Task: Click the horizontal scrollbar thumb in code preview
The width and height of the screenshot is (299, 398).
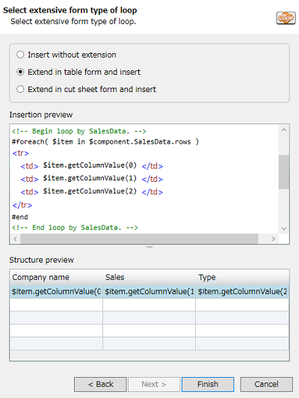Action: pyautogui.click(x=139, y=239)
